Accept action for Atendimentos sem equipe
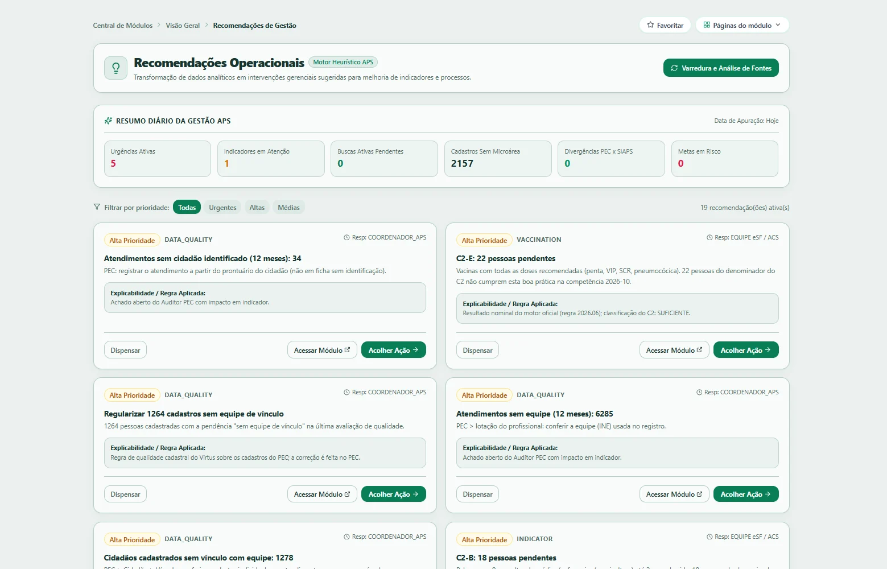 coord(746,494)
